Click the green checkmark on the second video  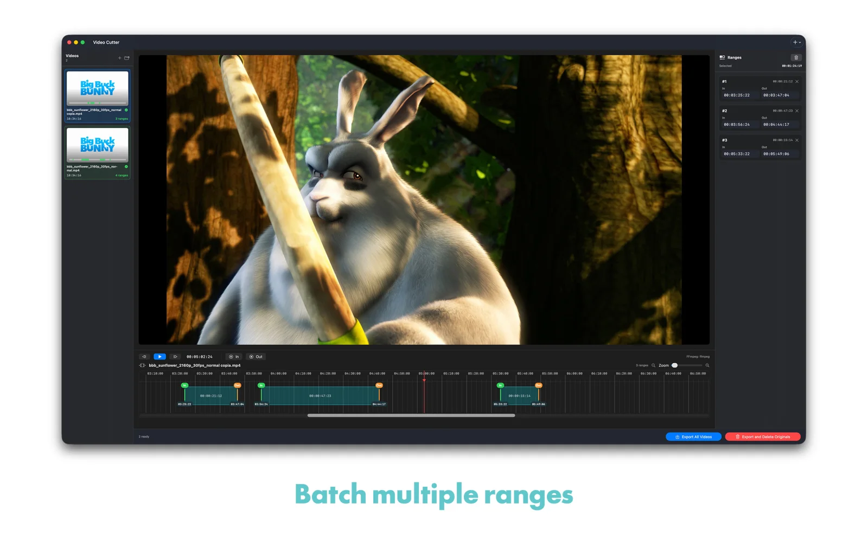pos(126,166)
